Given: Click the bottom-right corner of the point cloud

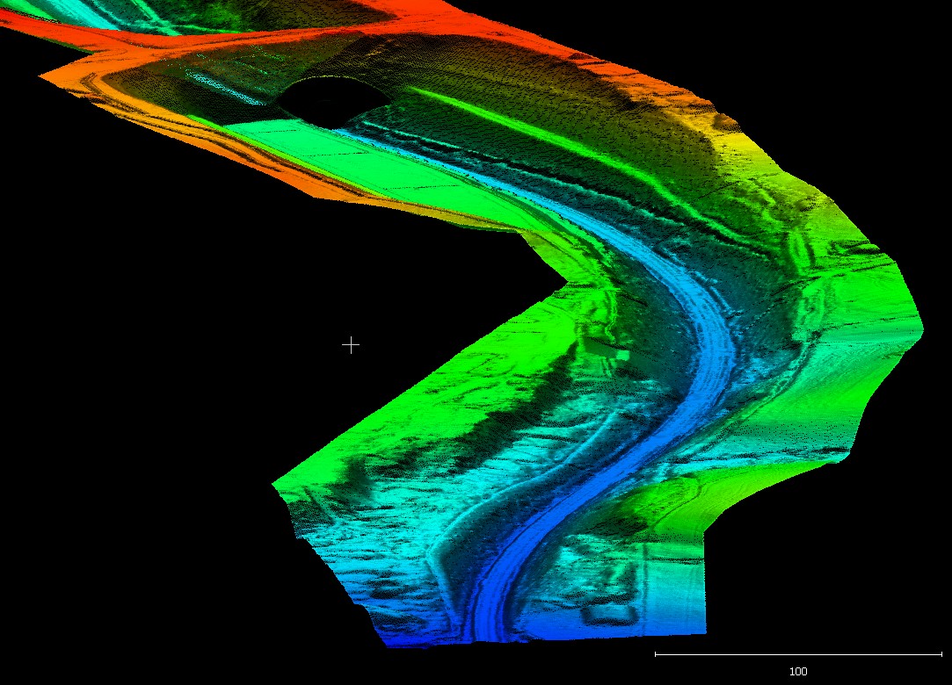Looking at the screenshot, I should coord(703,631).
